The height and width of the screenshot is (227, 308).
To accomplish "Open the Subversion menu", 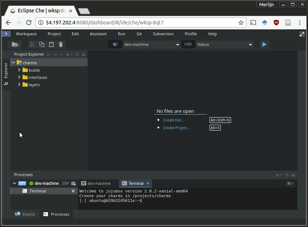I will pyautogui.click(x=163, y=34).
